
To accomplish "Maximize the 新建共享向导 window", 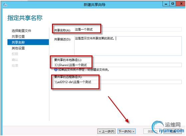I will [173, 4].
